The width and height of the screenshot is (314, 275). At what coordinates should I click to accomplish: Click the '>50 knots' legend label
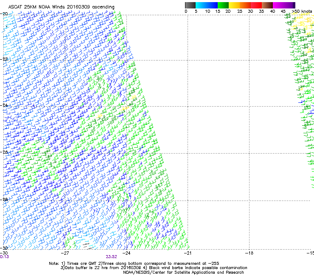[302, 11]
